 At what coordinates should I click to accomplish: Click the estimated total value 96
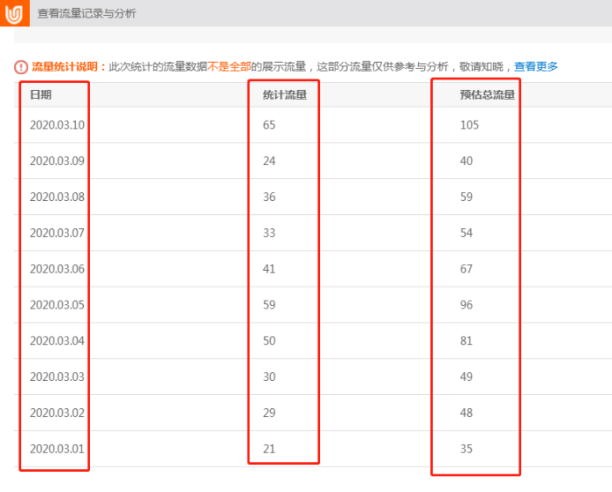[x=466, y=305]
